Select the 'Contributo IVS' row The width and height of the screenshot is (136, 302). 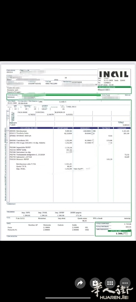point(70,140)
